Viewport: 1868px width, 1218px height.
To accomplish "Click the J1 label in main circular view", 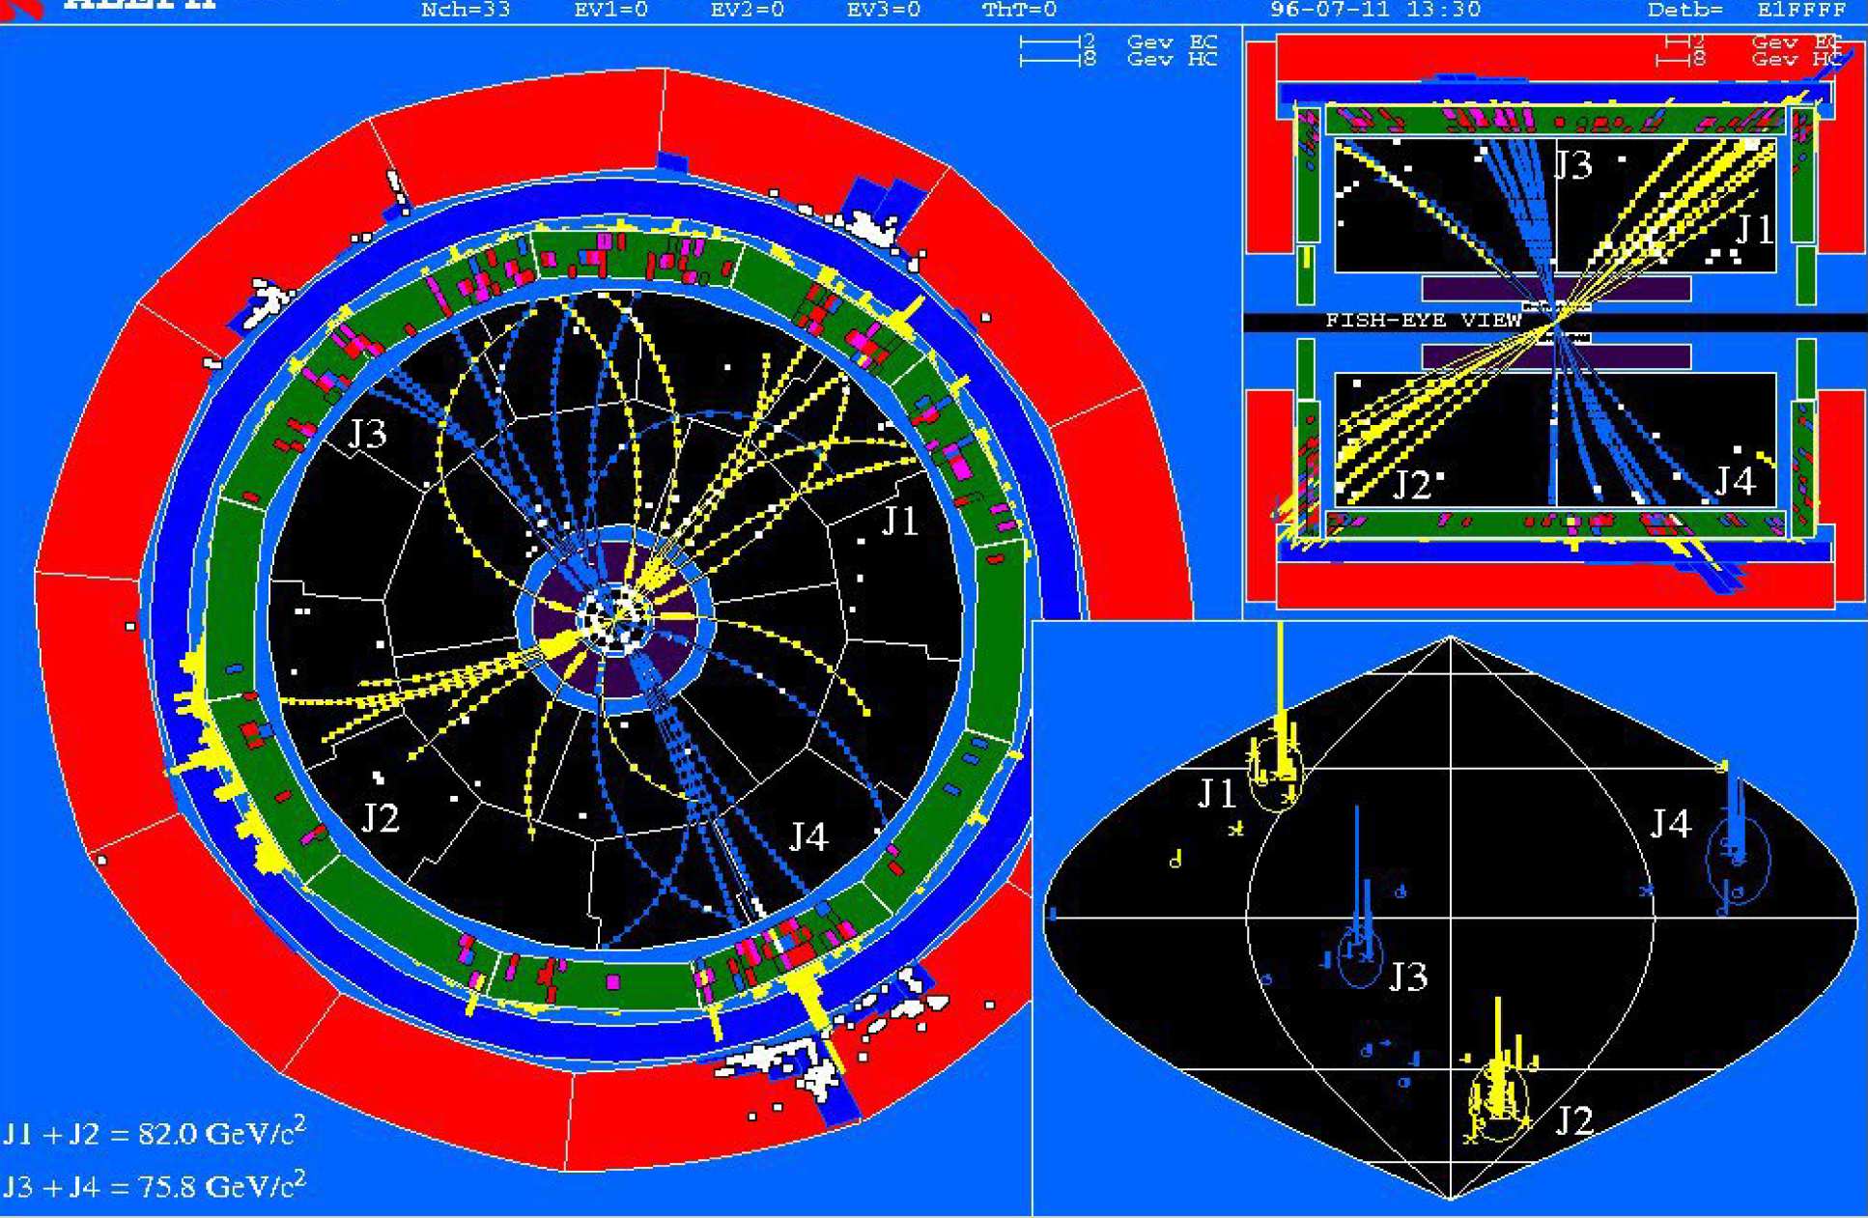I will point(900,522).
